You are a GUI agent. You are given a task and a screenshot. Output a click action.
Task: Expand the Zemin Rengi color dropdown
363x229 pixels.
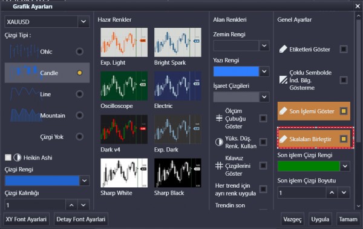pos(264,45)
